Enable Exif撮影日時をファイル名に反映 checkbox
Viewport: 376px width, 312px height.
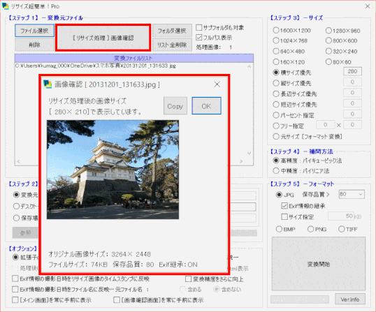pyautogui.click(x=15, y=289)
